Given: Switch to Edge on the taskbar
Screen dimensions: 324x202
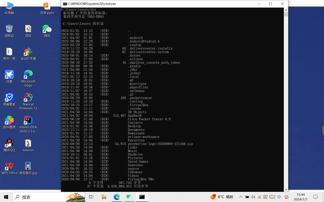Looking at the screenshot, I should (x=117, y=197).
